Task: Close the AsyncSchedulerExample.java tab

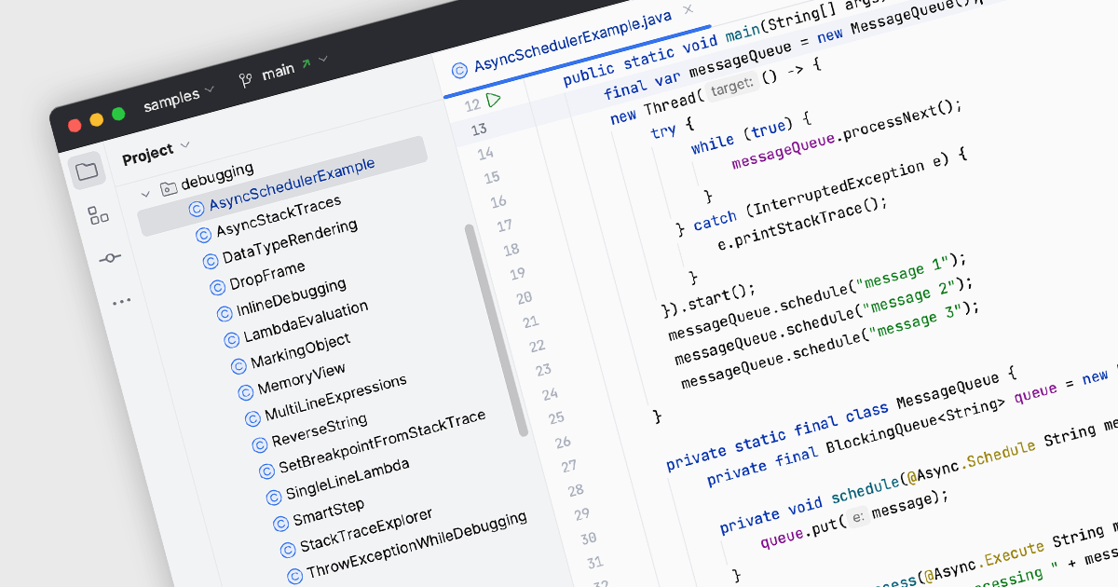Action: pyautogui.click(x=688, y=9)
